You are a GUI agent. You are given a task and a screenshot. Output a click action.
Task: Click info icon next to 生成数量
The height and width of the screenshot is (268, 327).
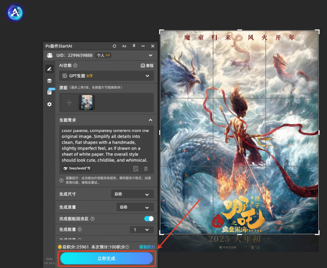80,229
